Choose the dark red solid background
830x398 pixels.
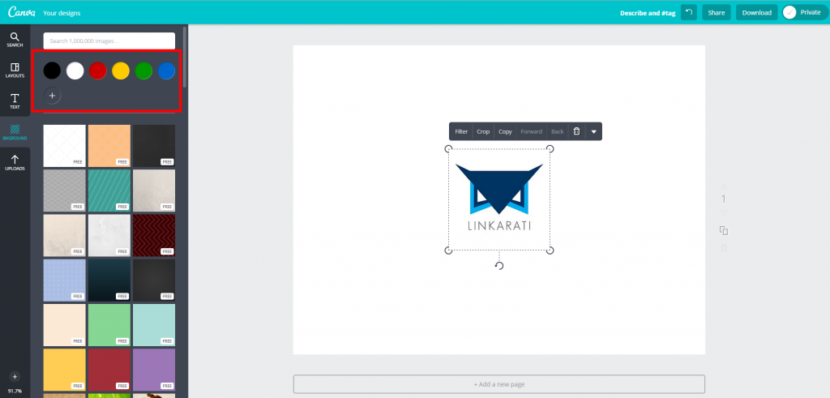(x=109, y=370)
